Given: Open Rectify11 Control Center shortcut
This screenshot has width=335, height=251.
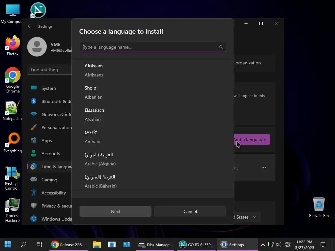Looking at the screenshot, I should point(13,178).
